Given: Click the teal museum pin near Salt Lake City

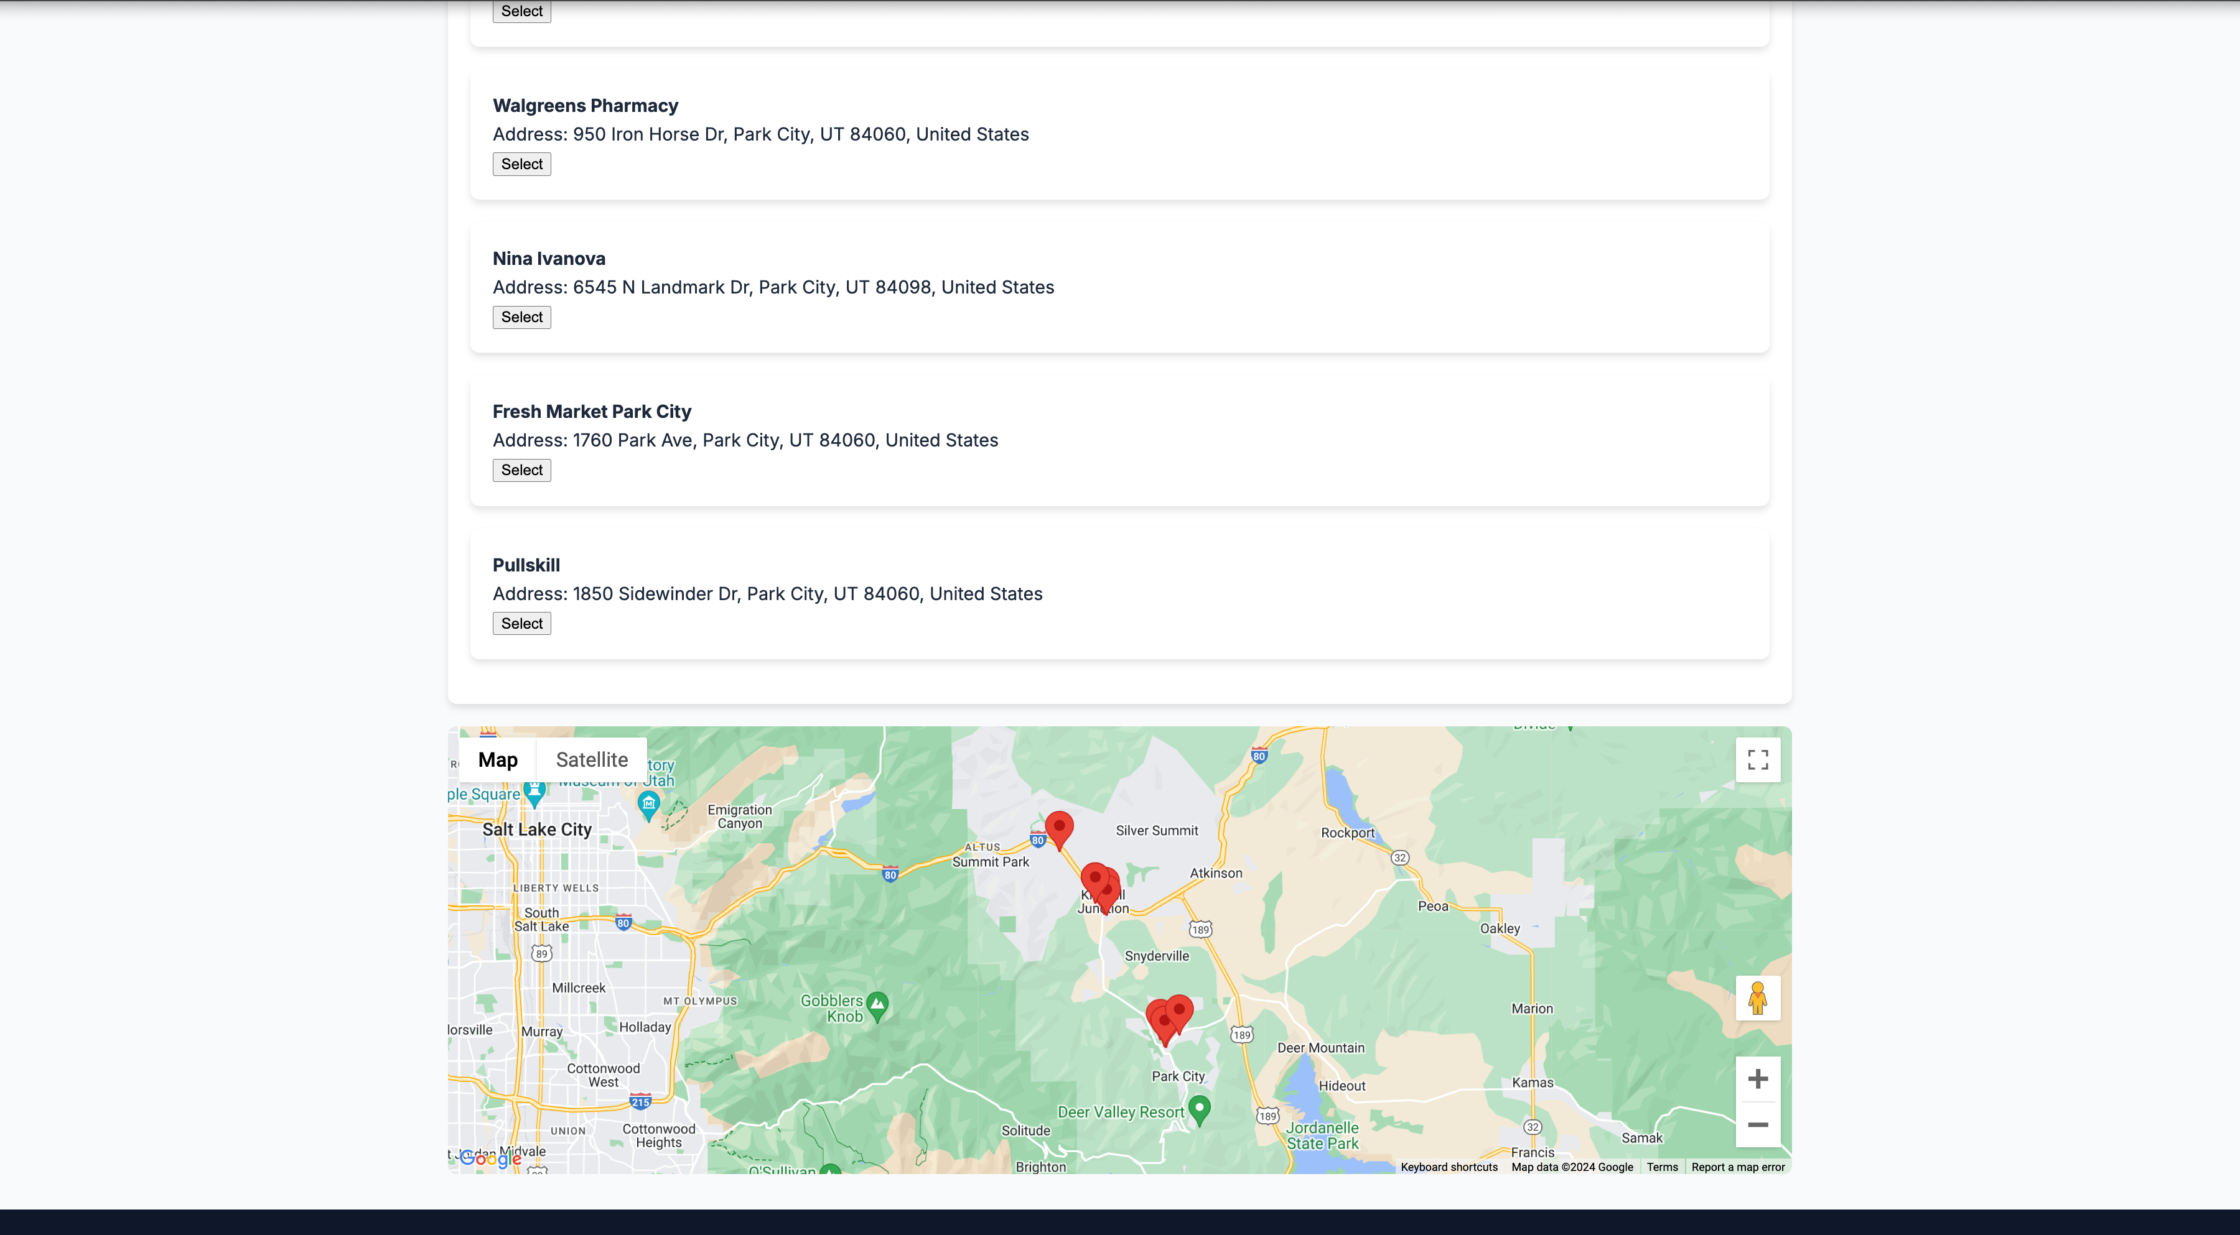Looking at the screenshot, I should pos(648,806).
